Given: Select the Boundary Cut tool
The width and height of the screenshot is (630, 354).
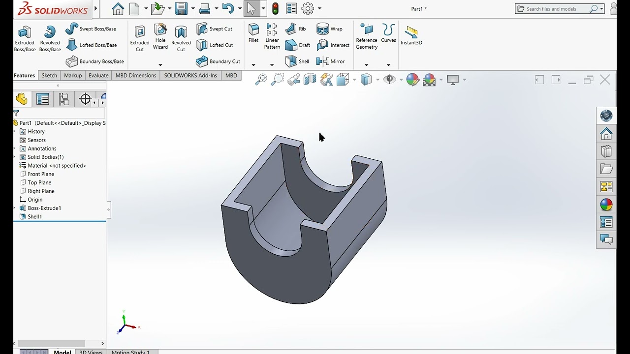Looking at the screenshot, I should pos(218,61).
